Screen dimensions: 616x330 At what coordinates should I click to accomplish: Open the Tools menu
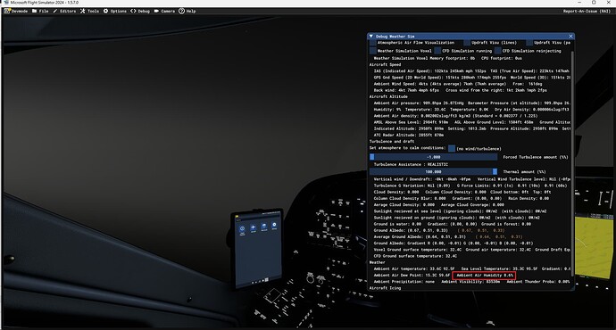tap(89, 11)
